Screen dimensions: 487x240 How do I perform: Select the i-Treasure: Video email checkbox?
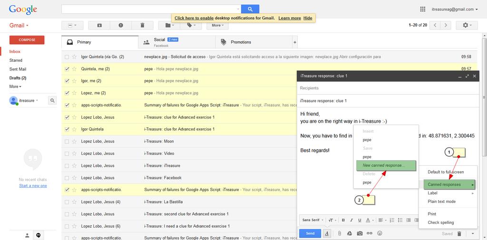point(67,154)
